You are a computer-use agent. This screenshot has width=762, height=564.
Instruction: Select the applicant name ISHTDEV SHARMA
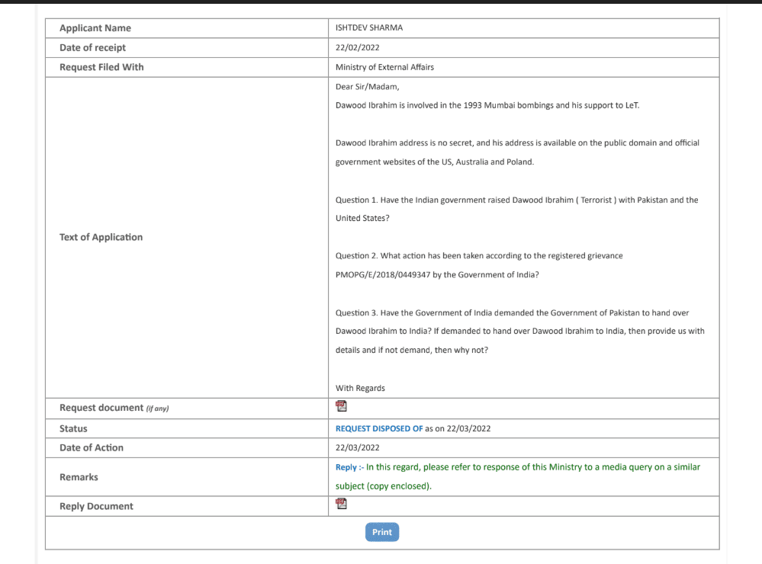pos(369,27)
